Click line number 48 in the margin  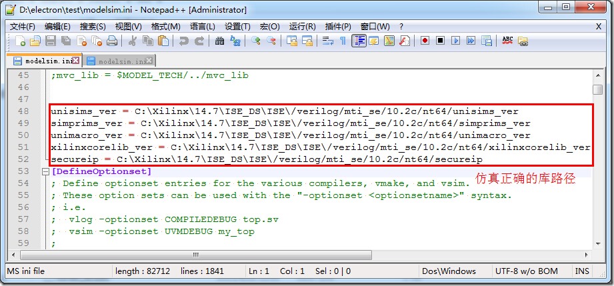click(x=23, y=111)
